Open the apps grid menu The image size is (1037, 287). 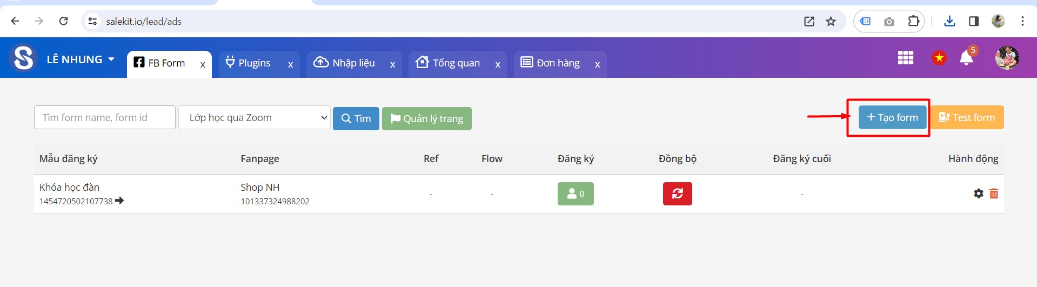(906, 57)
